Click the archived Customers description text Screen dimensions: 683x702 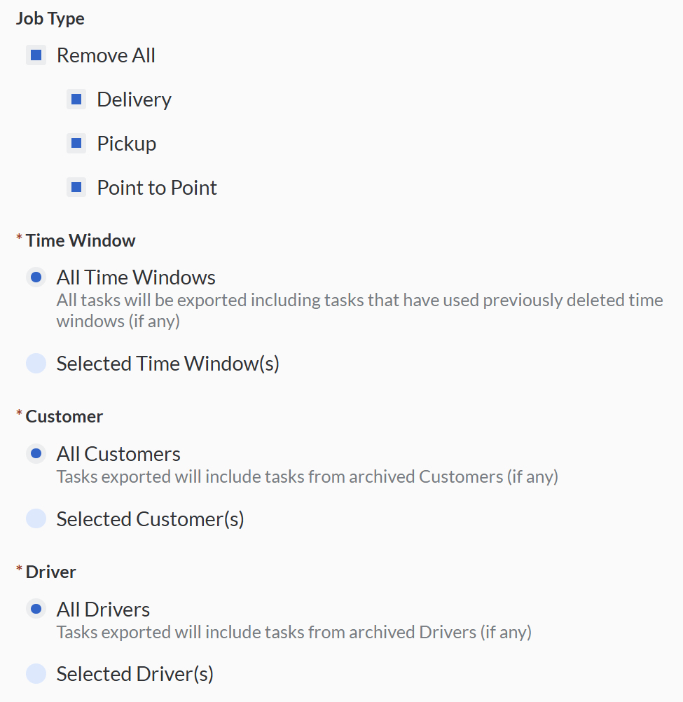[x=307, y=477]
